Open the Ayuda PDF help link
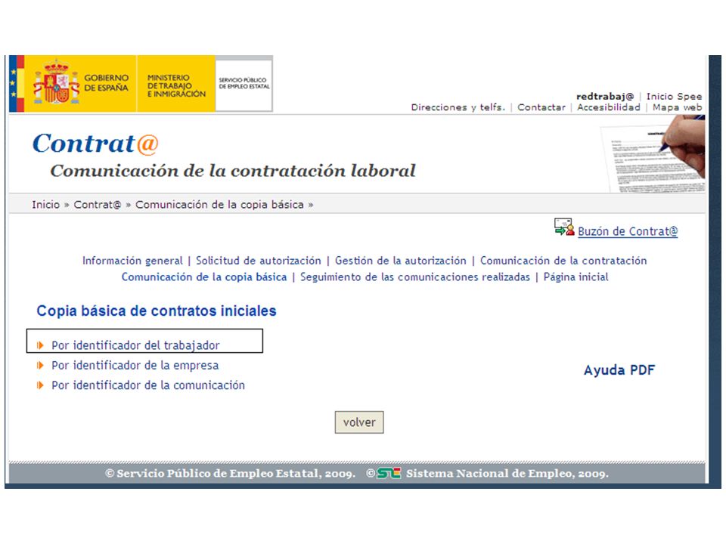726x544 pixels. coord(619,370)
